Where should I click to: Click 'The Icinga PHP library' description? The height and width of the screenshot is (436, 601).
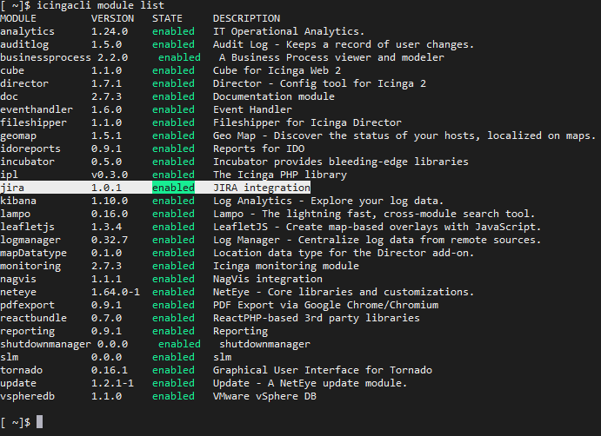click(x=280, y=175)
